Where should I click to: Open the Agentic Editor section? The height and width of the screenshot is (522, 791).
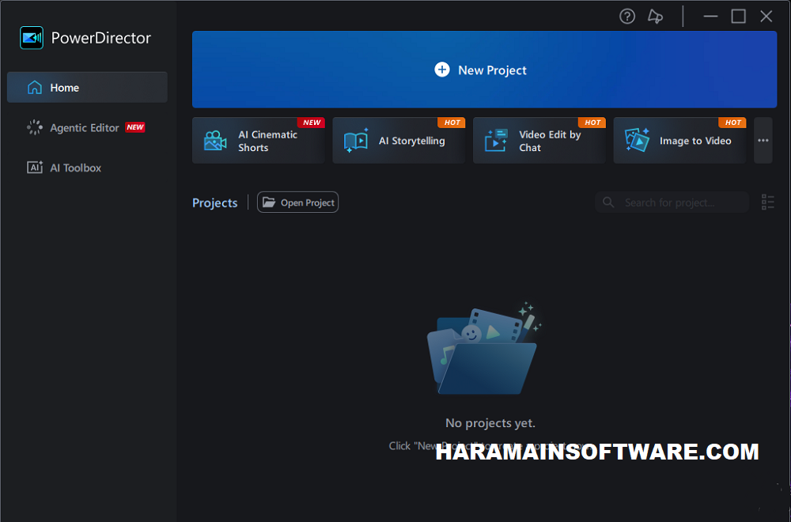click(x=87, y=127)
